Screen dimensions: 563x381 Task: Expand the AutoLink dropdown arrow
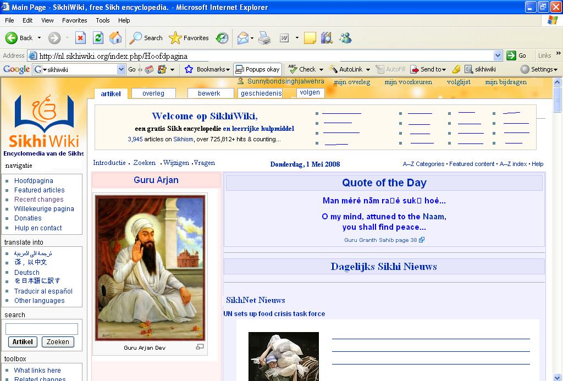368,70
